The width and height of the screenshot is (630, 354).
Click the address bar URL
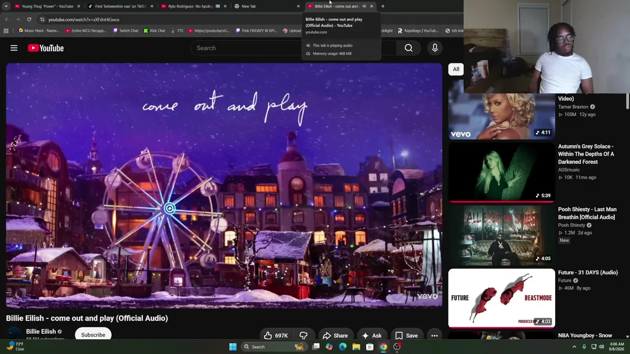coord(84,20)
